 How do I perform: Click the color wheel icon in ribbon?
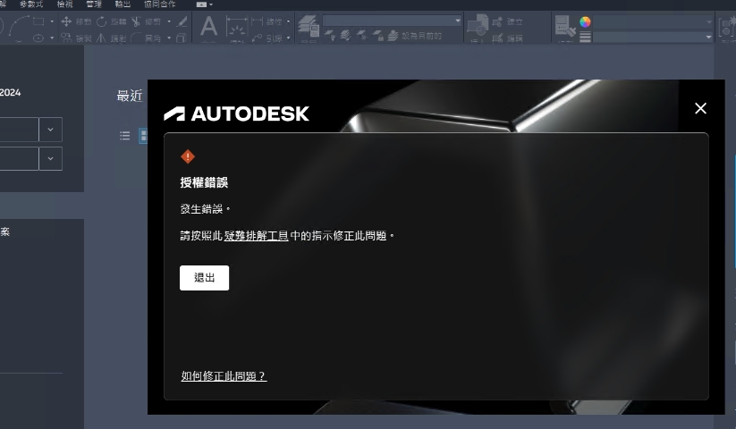pyautogui.click(x=585, y=21)
